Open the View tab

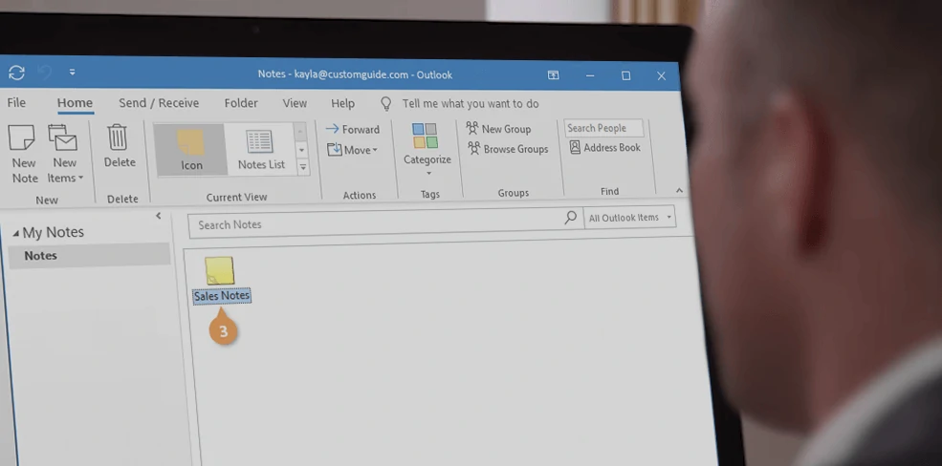pyautogui.click(x=295, y=103)
